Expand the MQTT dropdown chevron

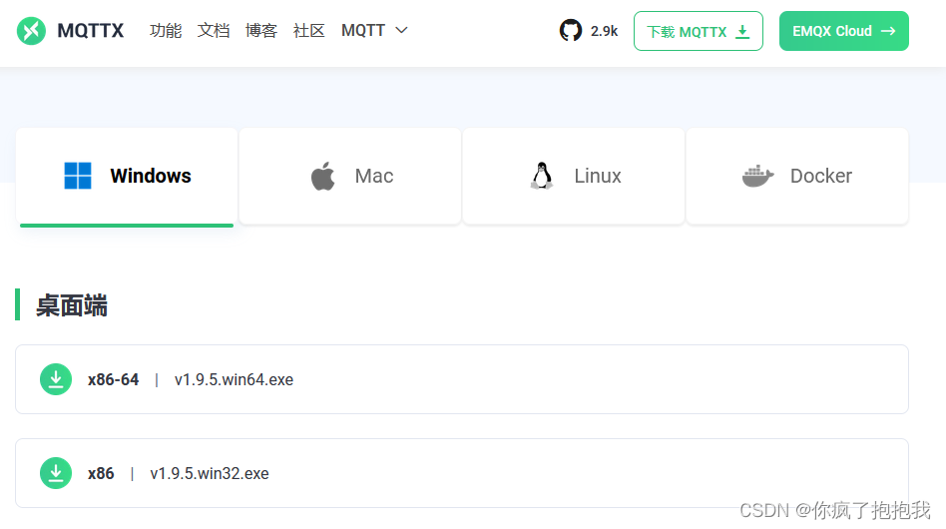[x=401, y=30]
